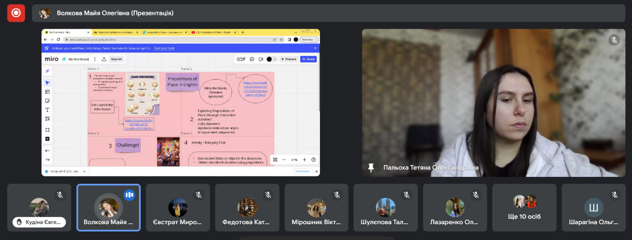
Task: Open Miro AI sparkle tool
Action: click(47, 71)
